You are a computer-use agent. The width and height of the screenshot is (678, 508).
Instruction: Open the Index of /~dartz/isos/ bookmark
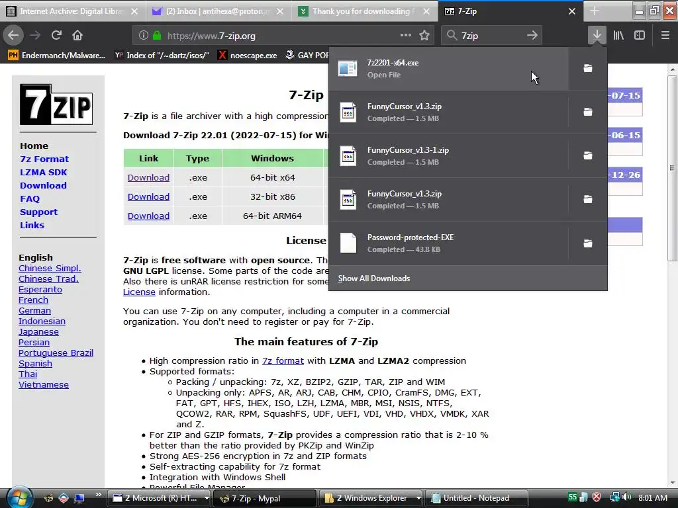pyautogui.click(x=162, y=56)
